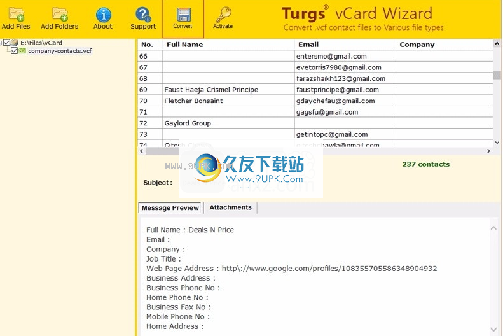Sort contacts by Email column header
503x336 pixels.
[345, 45]
